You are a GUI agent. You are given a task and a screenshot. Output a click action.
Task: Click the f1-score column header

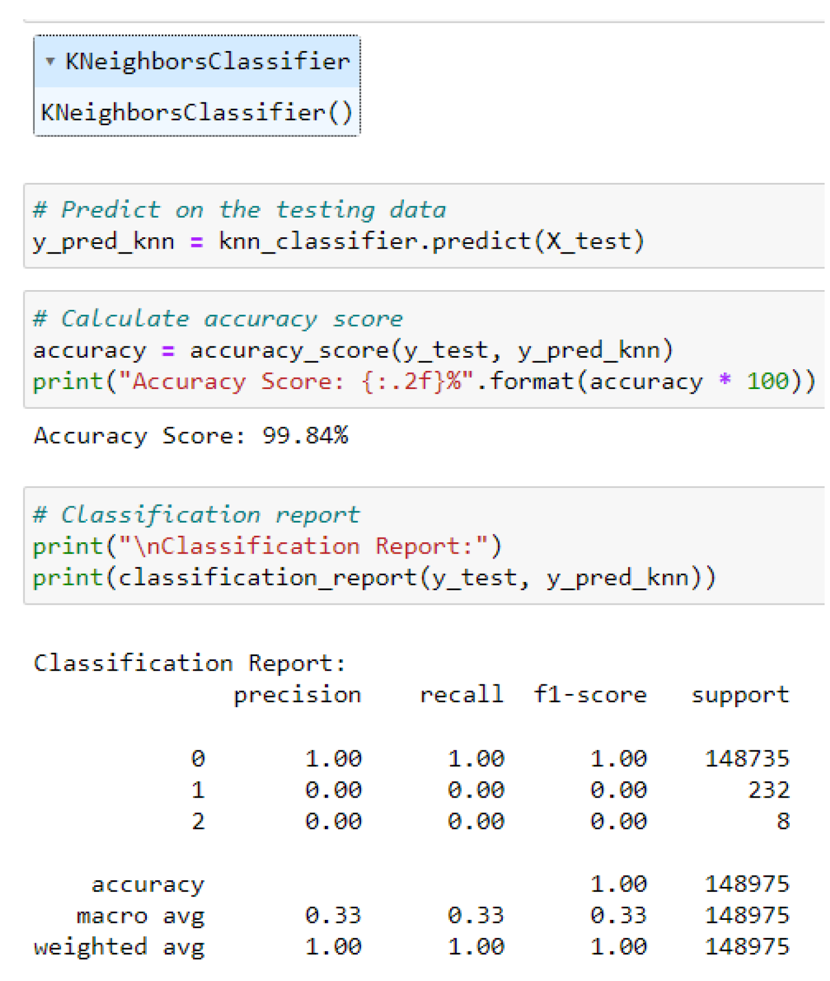(590, 695)
